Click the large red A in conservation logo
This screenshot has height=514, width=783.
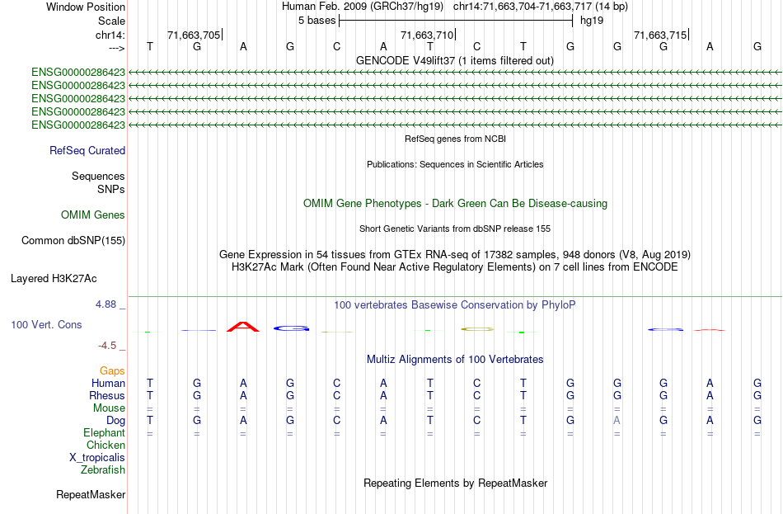point(243,327)
